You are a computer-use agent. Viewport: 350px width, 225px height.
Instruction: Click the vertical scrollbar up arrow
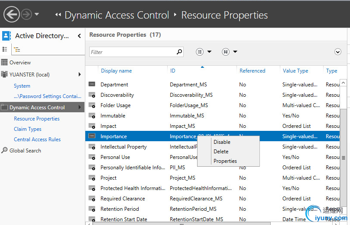click(344, 83)
